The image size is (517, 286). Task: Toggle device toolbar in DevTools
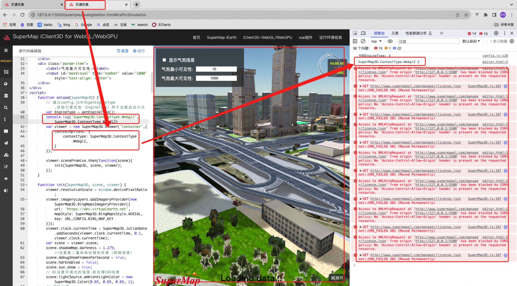[x=363, y=33]
